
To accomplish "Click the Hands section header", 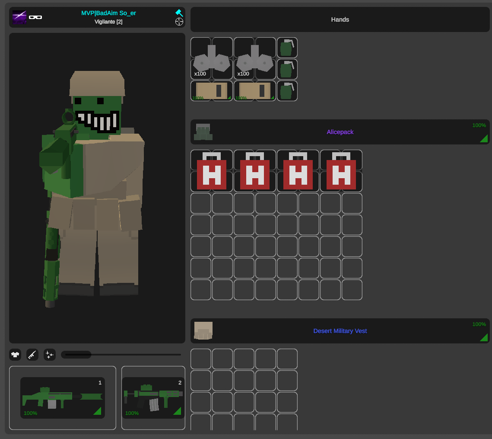I will pos(340,19).
